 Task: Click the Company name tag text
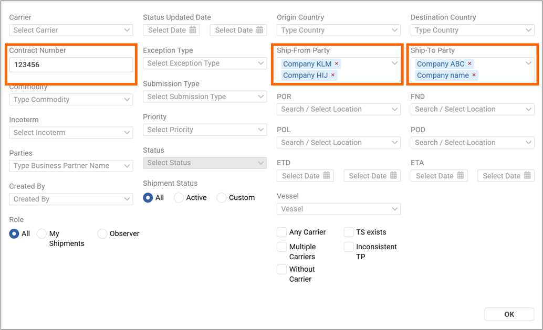click(x=443, y=75)
